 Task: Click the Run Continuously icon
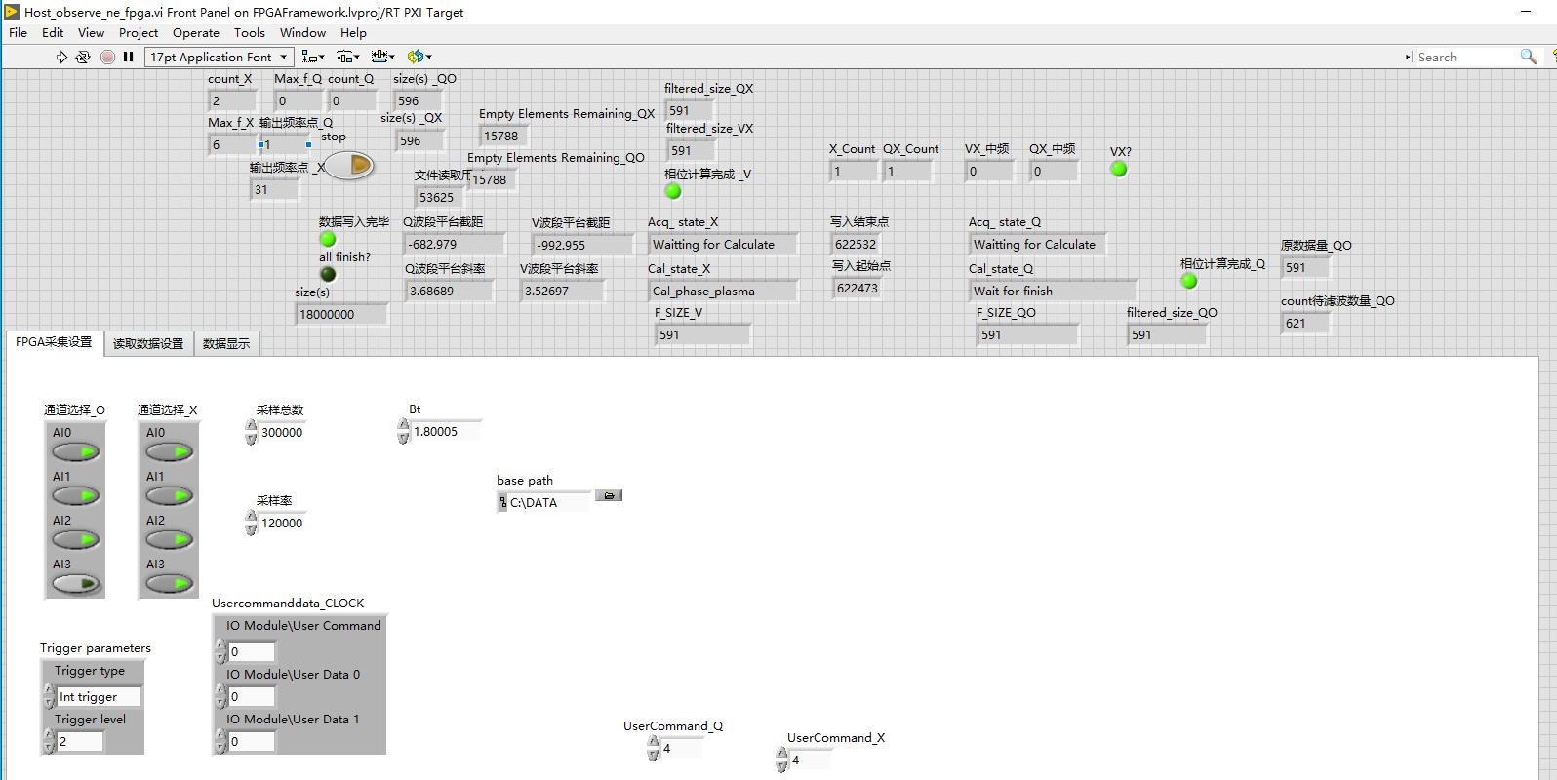pyautogui.click(x=83, y=58)
